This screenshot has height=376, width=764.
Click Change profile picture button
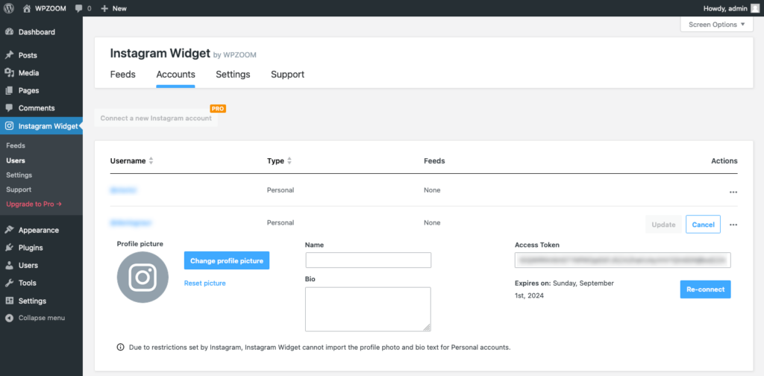coord(227,260)
